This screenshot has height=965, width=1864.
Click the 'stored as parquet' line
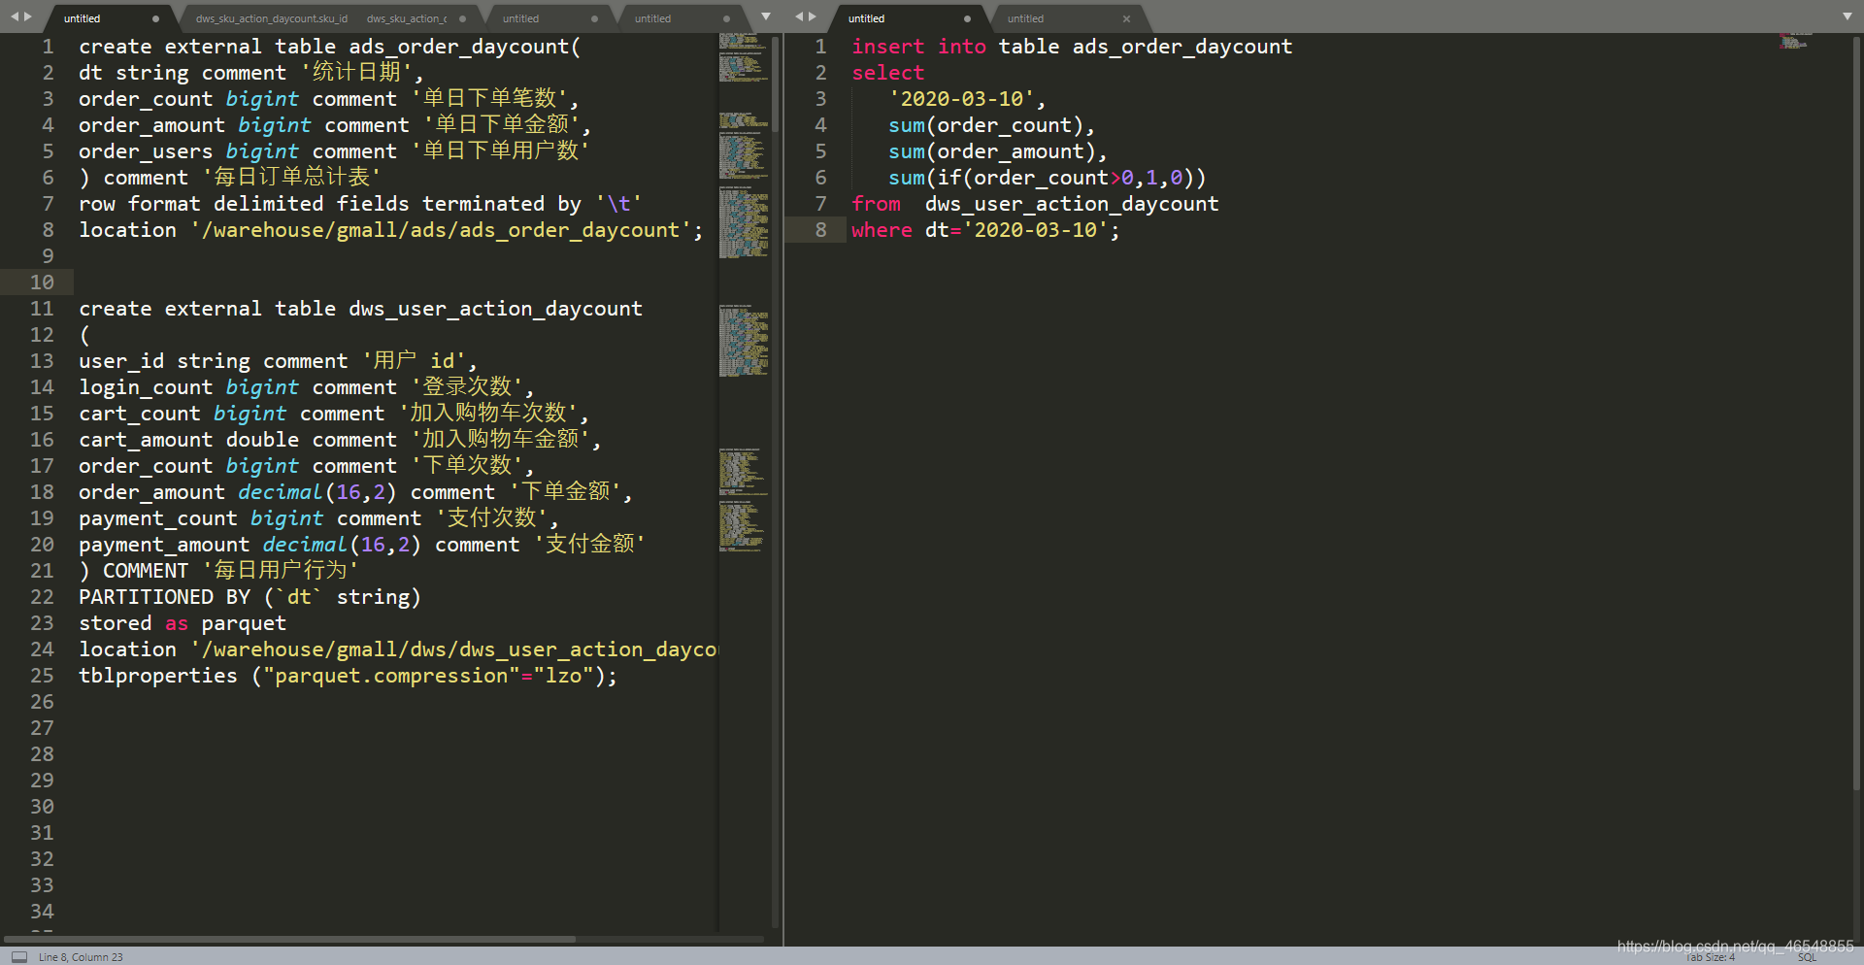click(x=183, y=623)
